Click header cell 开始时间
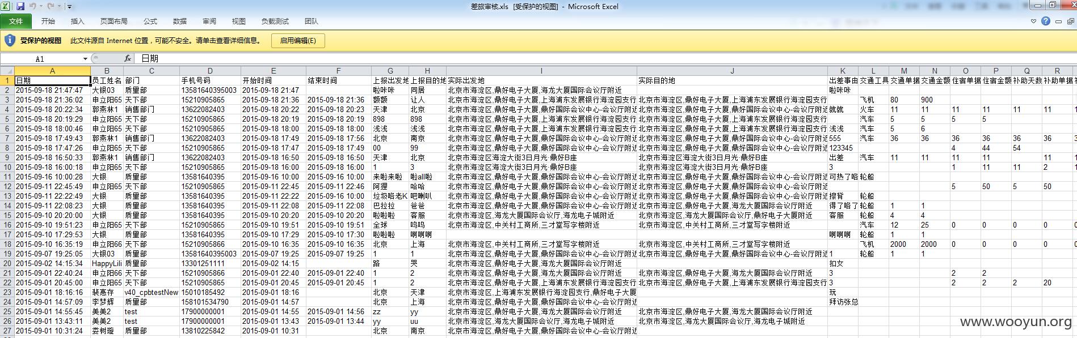 (273, 80)
